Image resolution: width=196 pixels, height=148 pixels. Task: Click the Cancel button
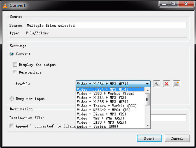tap(177, 138)
